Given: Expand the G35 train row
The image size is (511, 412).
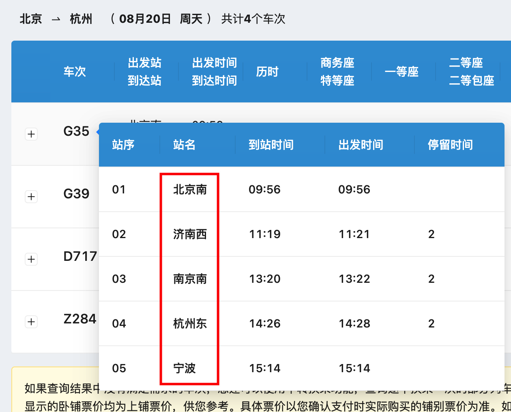Looking at the screenshot, I should click(31, 134).
